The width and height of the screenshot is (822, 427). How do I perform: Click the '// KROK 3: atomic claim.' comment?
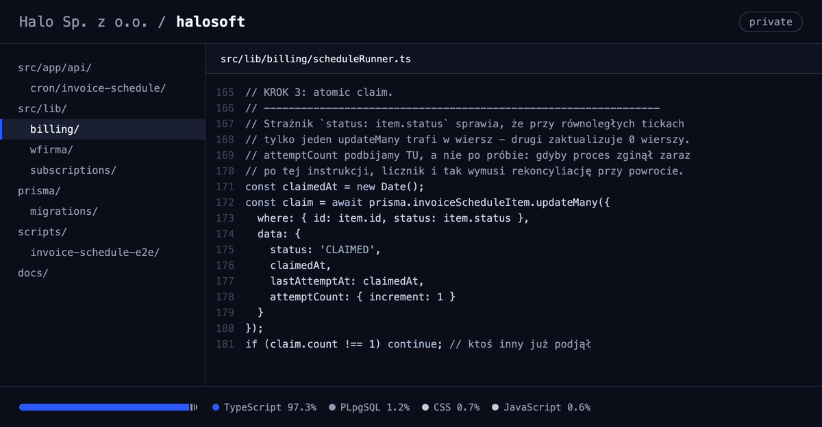(319, 92)
